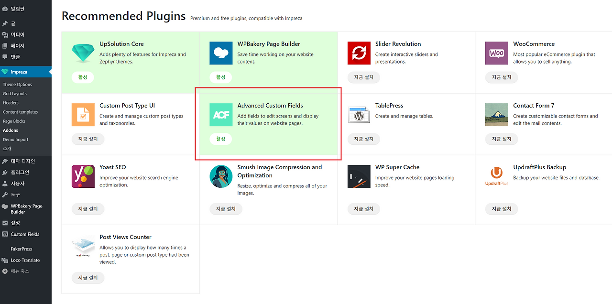Click the TablePress plugin icon

click(359, 115)
